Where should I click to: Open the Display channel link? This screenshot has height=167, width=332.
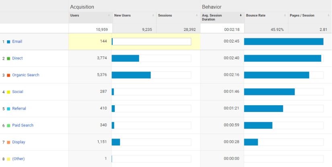(19, 142)
